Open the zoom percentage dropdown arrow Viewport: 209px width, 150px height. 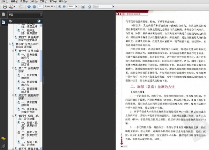tap(76, 7)
